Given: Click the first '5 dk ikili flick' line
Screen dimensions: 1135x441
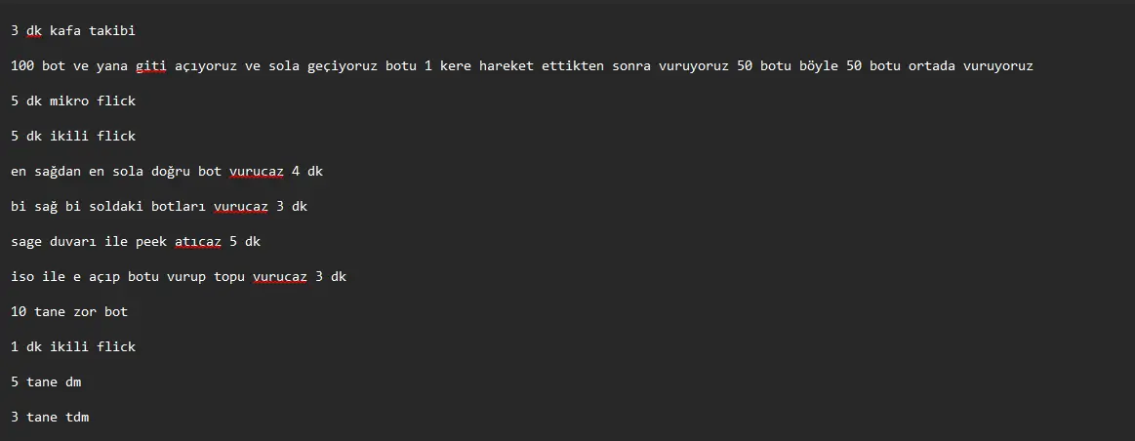Looking at the screenshot, I should click(73, 137).
